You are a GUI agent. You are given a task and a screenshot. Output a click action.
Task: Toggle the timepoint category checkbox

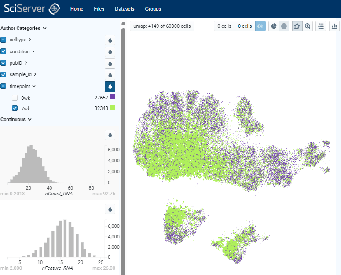tap(3, 86)
